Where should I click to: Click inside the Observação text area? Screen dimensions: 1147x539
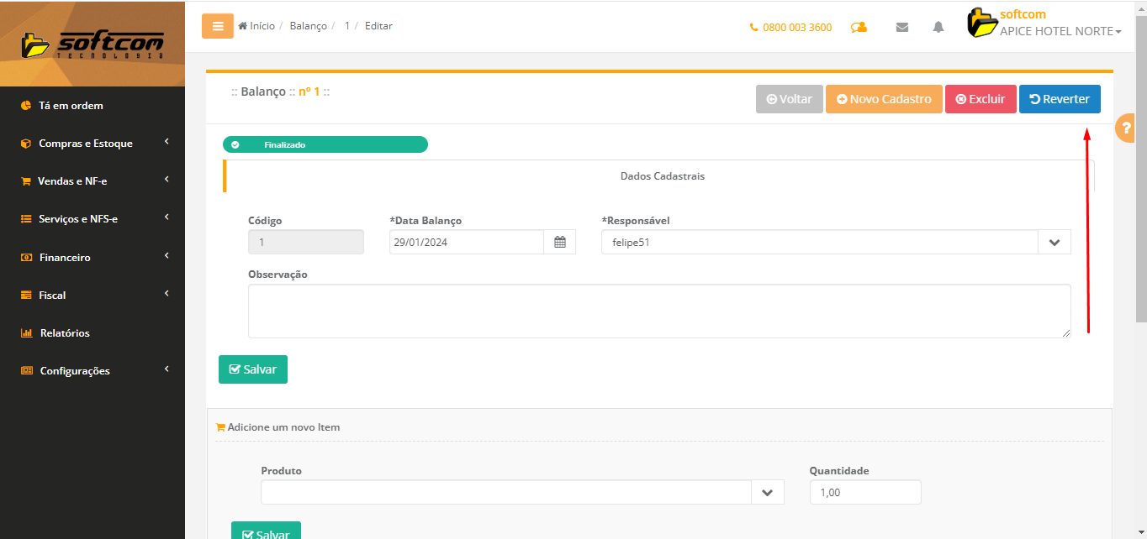pyautogui.click(x=658, y=311)
